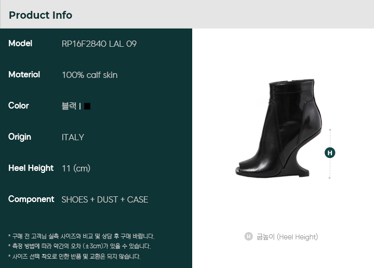The height and width of the screenshot is (268, 374).
Task: Click the ITALY origin value
Action: point(73,137)
